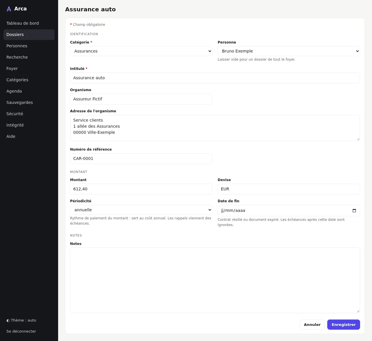Open the Dossiers section

(29, 35)
